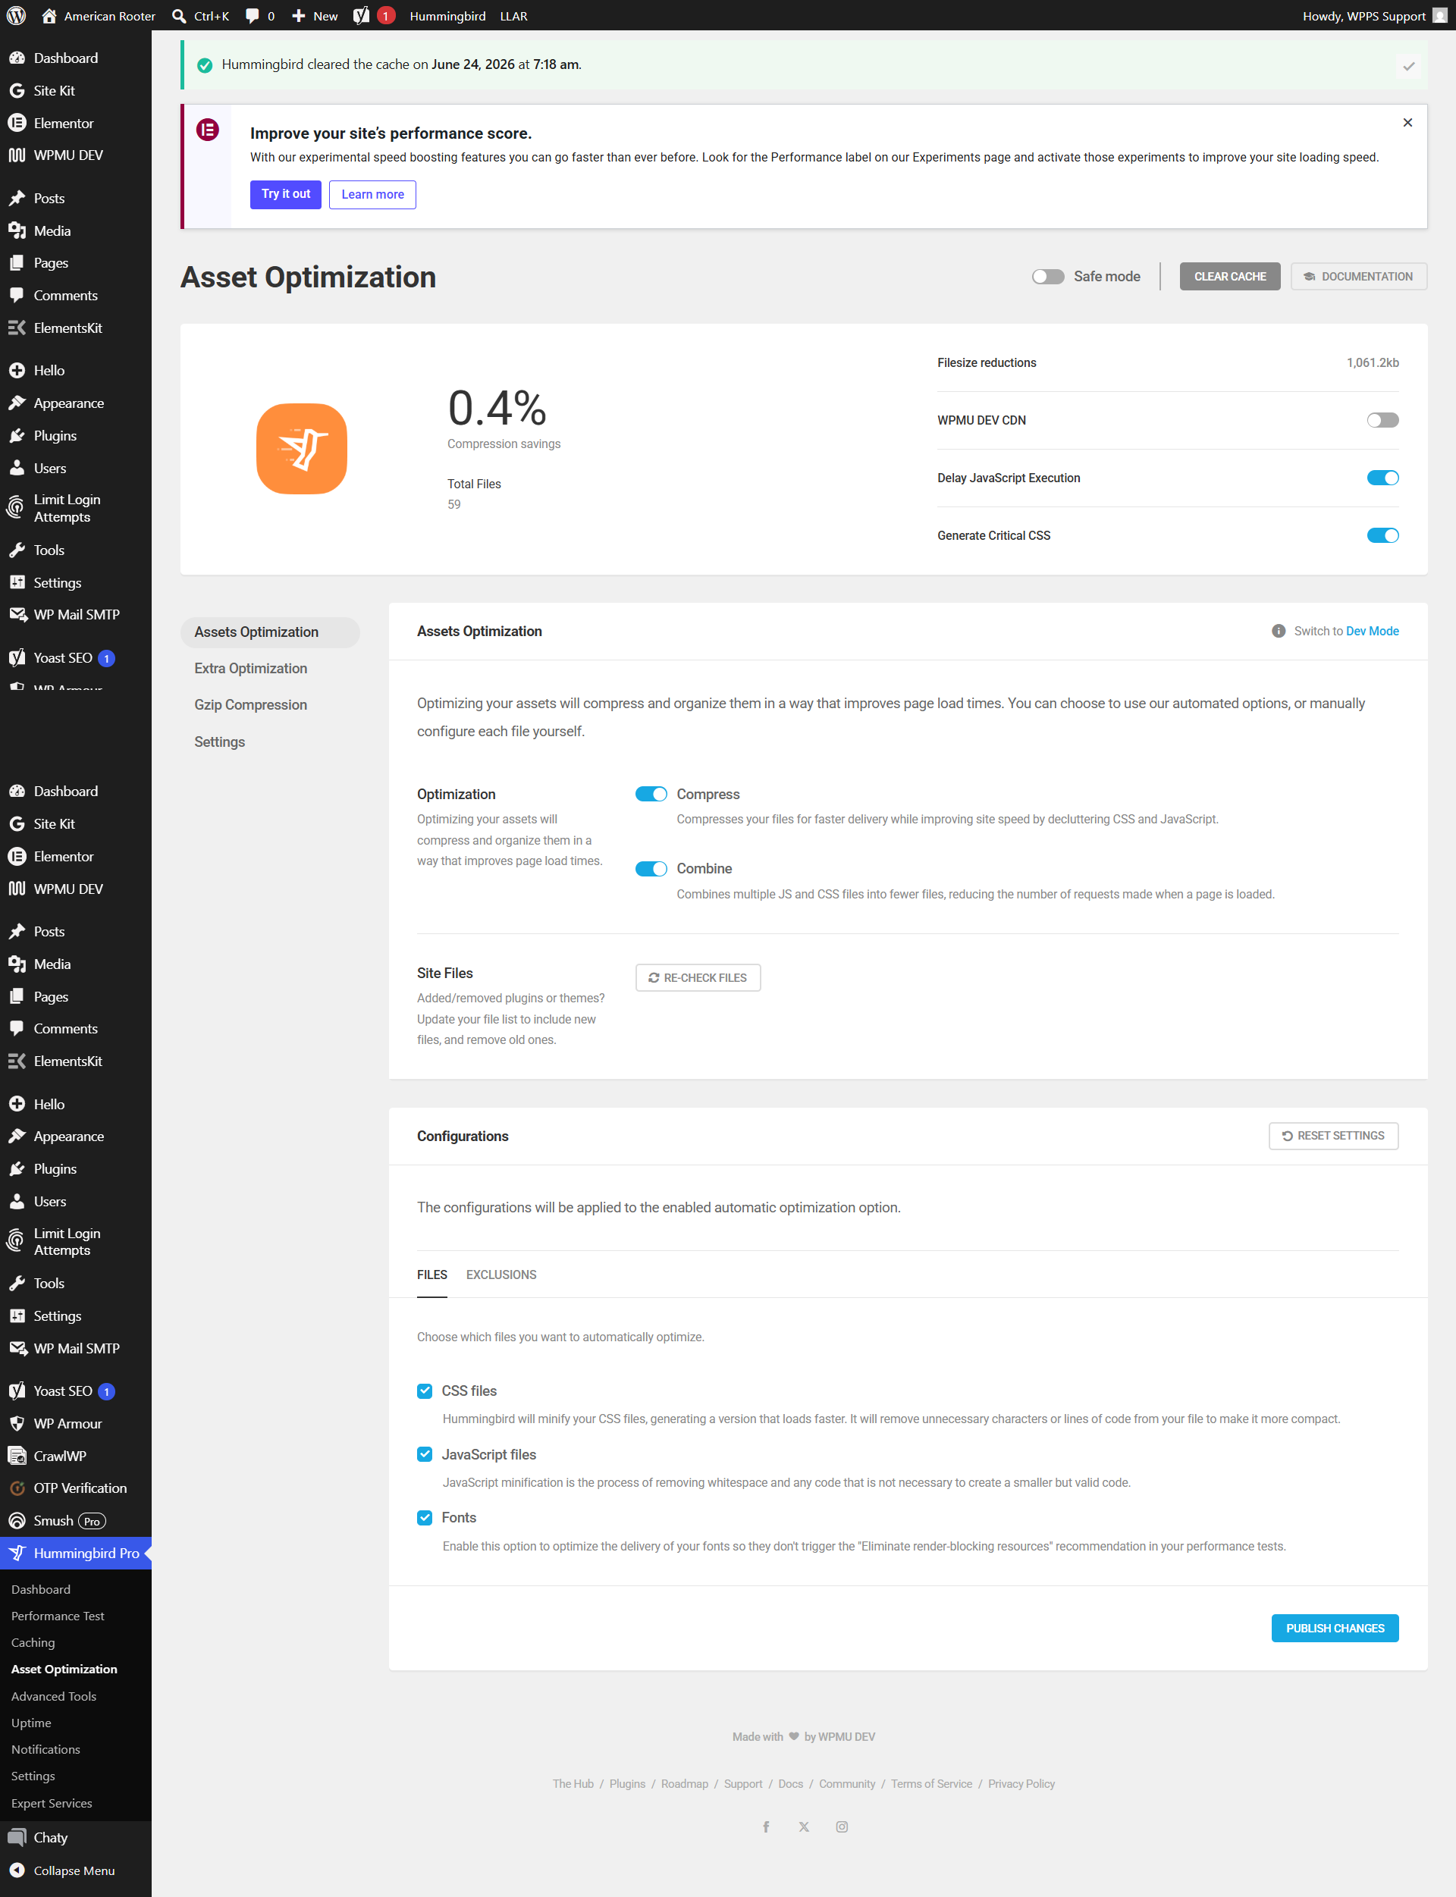Image resolution: width=1456 pixels, height=1897 pixels.
Task: Toggle Safe mode switch
Action: coord(1047,277)
